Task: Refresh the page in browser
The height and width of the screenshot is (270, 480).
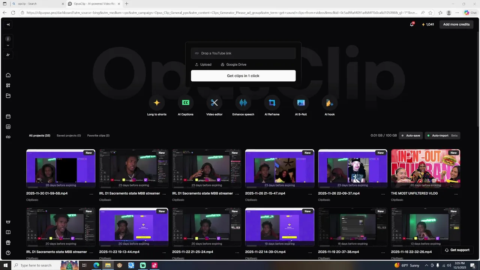Action: click(x=13, y=13)
